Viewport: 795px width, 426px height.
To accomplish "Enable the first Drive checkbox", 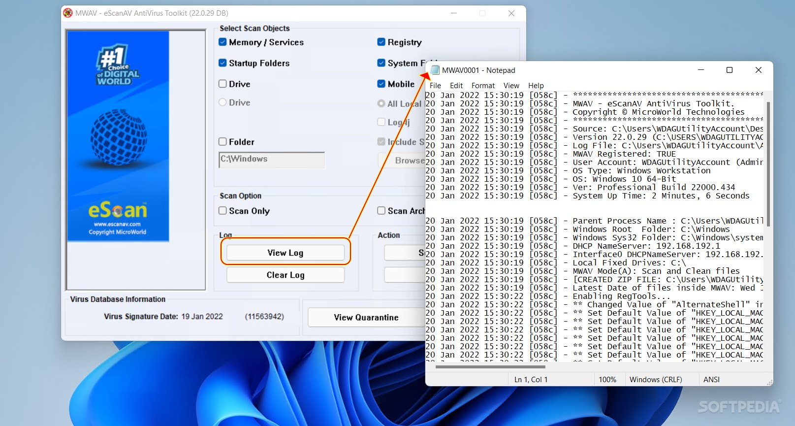I will click(x=223, y=84).
